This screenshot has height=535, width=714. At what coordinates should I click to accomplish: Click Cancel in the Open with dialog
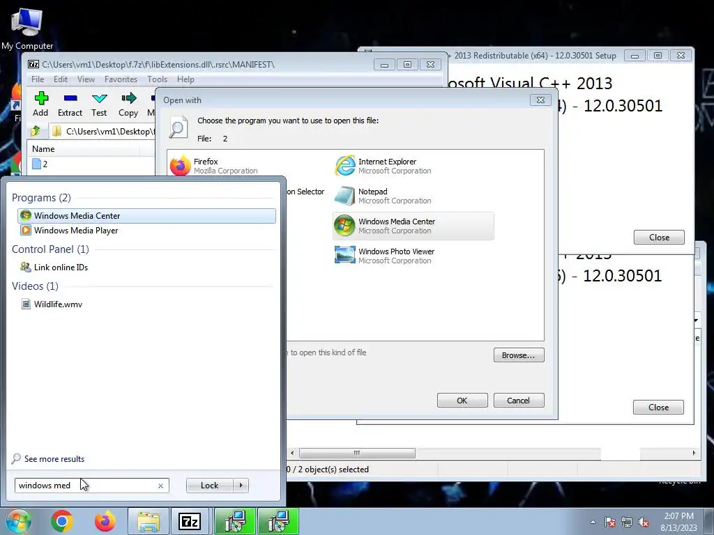pos(519,401)
